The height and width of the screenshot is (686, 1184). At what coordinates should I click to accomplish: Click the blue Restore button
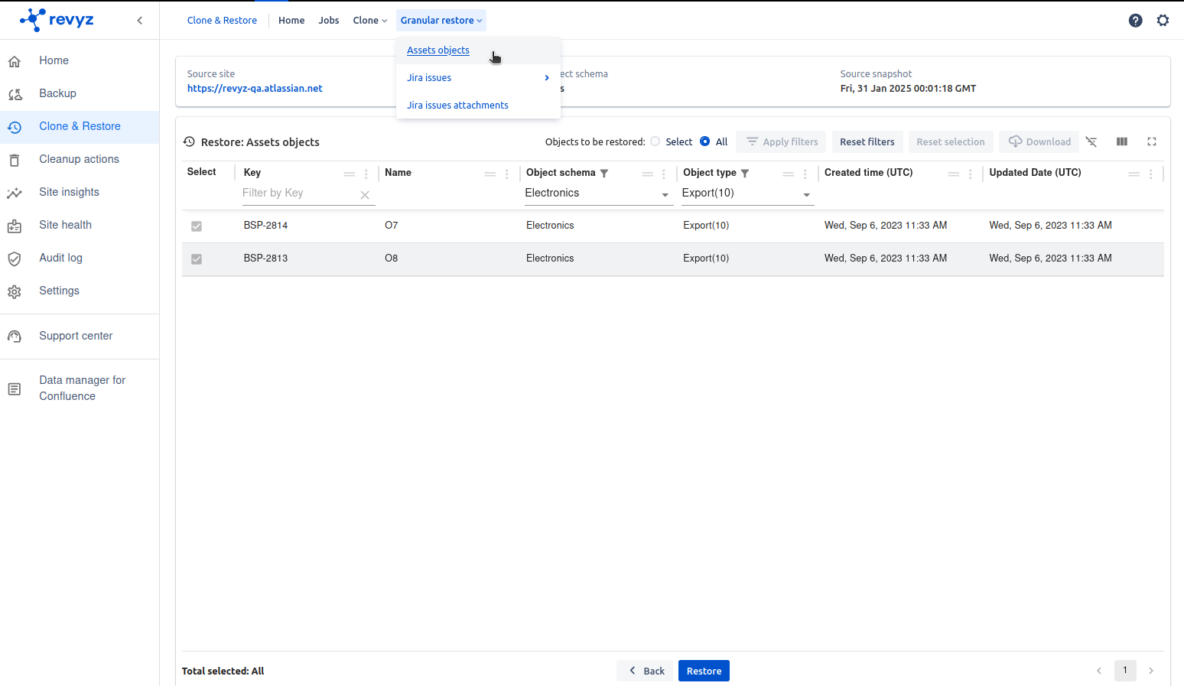pos(704,671)
